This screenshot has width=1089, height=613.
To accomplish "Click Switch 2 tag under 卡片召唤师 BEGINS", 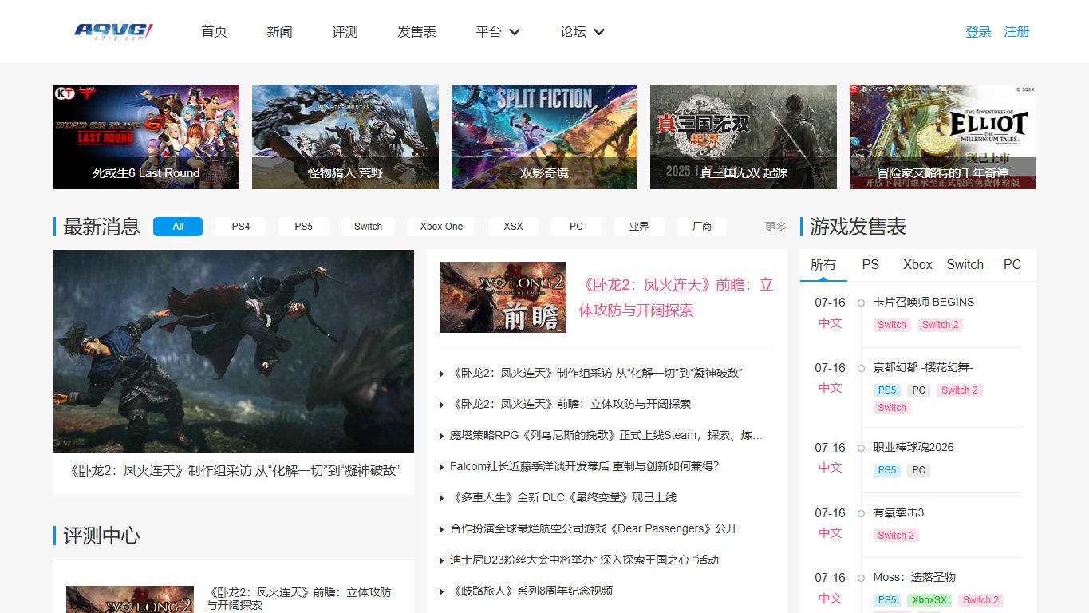I will click(x=940, y=325).
